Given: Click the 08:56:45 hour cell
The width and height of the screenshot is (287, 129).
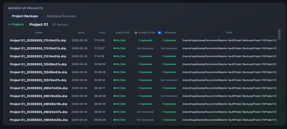Looking at the screenshot, I should (100, 104).
